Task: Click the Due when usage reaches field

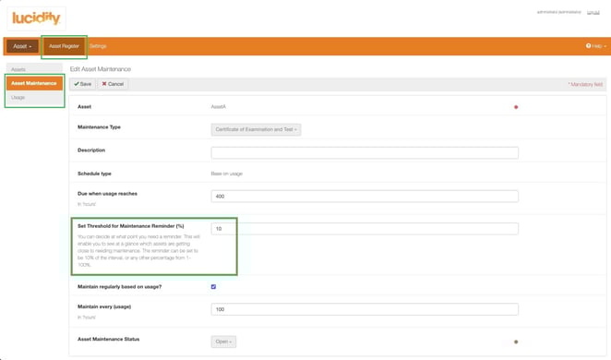Action: click(x=365, y=197)
